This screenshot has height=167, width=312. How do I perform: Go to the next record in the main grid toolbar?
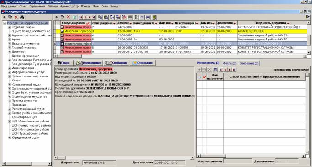pos(90,17)
